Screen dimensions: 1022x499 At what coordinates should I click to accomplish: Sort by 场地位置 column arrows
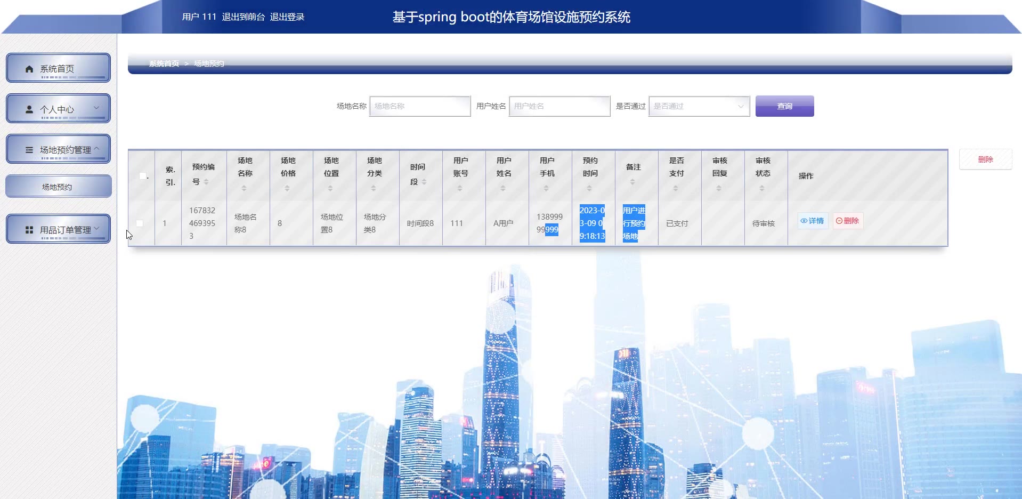[330, 188]
